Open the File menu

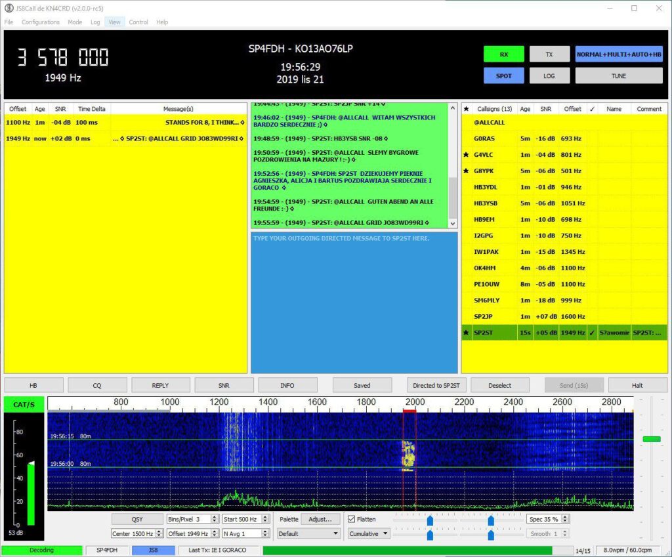[9, 22]
